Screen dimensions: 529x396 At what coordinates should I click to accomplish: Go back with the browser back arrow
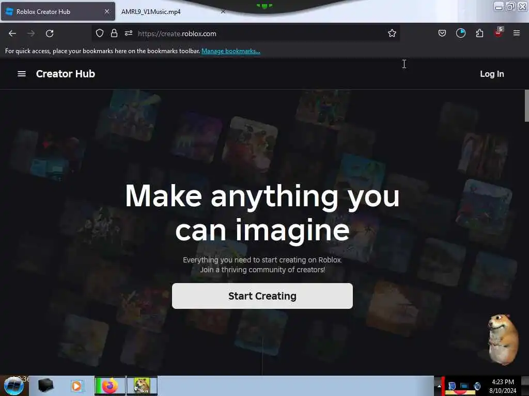[12, 34]
